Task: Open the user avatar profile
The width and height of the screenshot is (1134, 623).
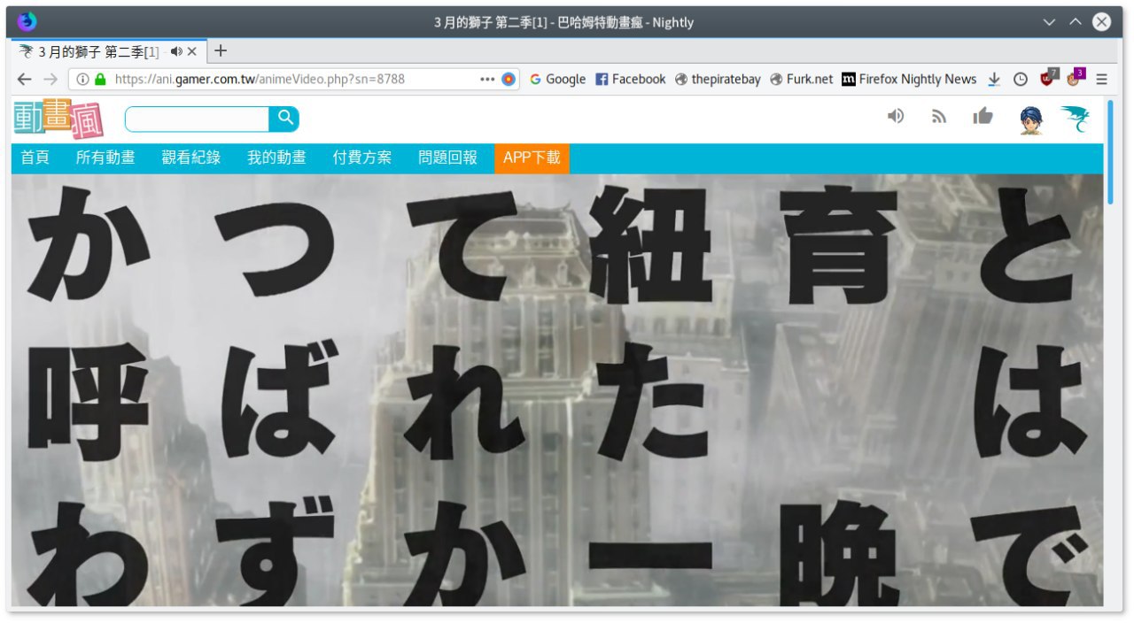Action: tap(1031, 119)
